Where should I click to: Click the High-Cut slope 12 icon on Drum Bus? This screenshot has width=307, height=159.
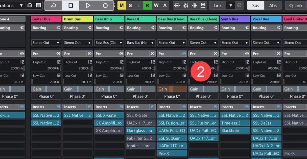(90, 62)
